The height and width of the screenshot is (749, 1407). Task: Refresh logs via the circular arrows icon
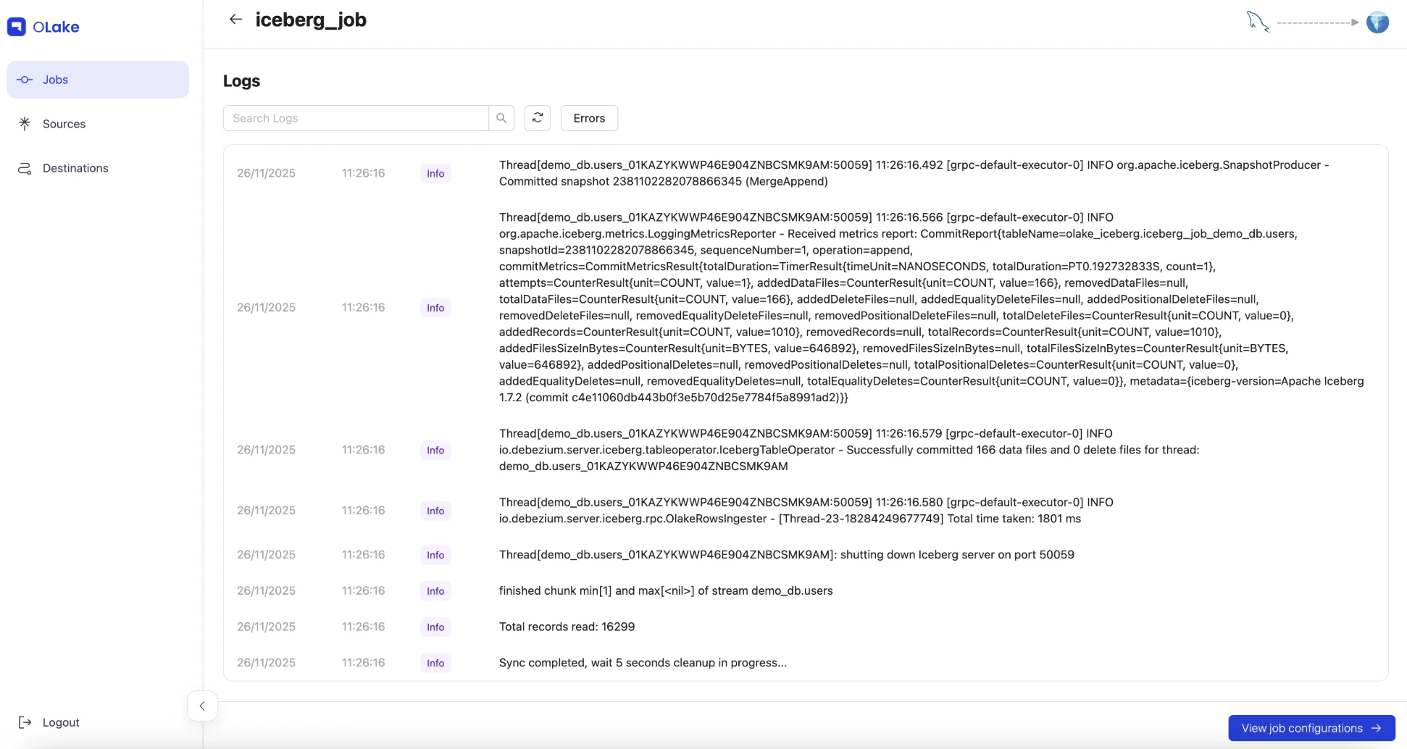click(x=537, y=117)
